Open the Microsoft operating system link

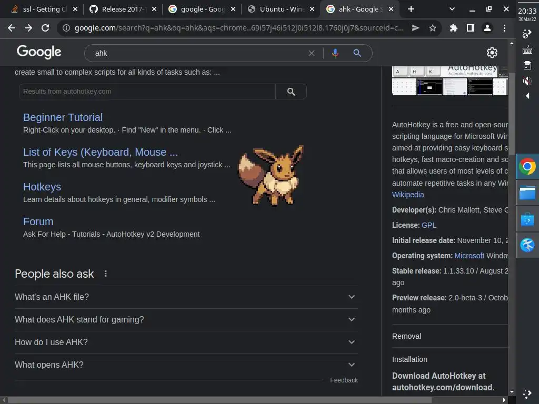coord(469,256)
